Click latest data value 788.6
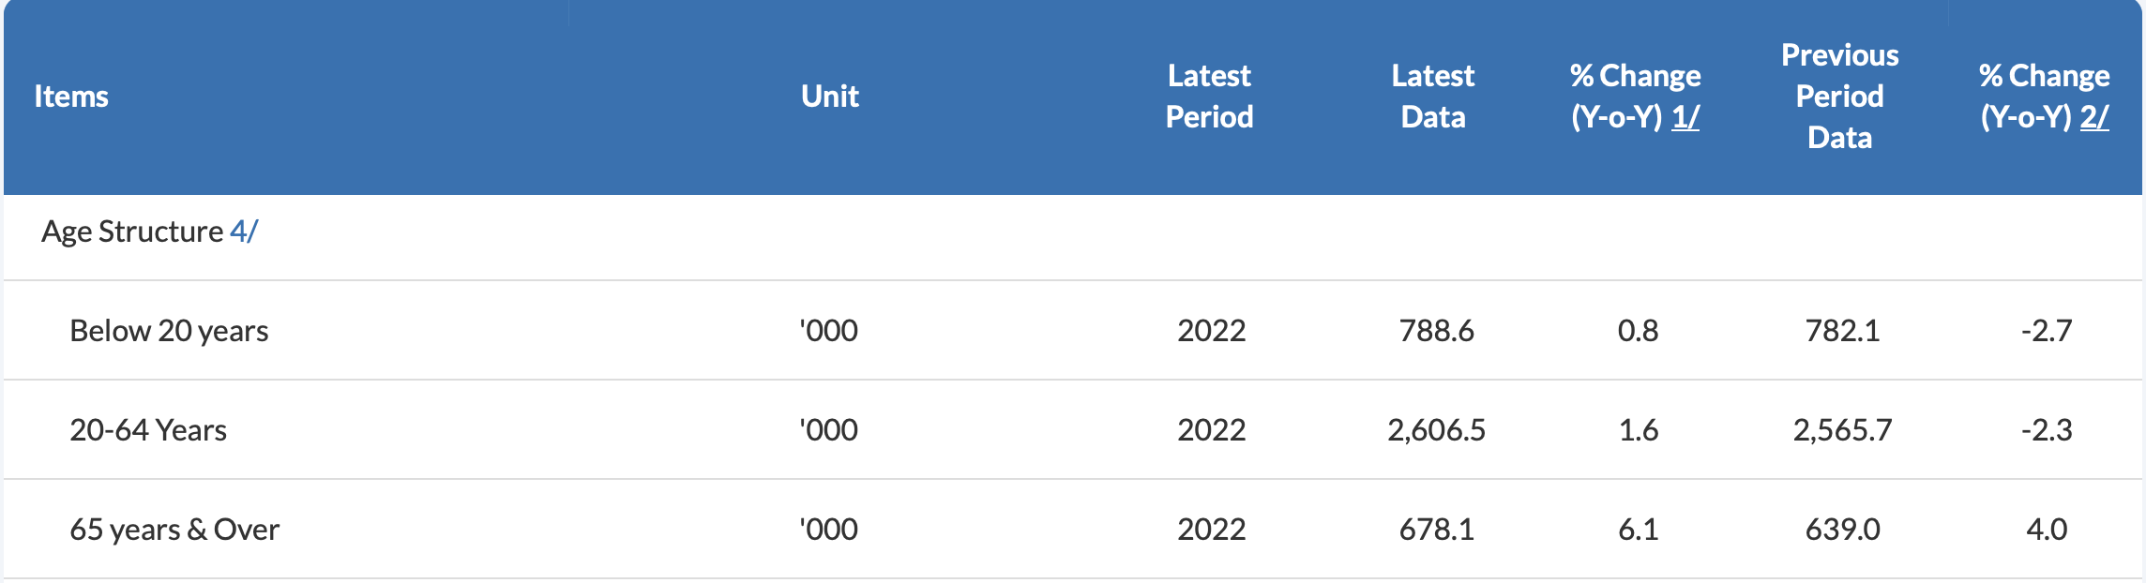 pyautogui.click(x=1436, y=331)
